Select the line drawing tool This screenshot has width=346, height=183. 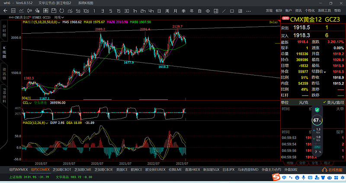pos(224,11)
